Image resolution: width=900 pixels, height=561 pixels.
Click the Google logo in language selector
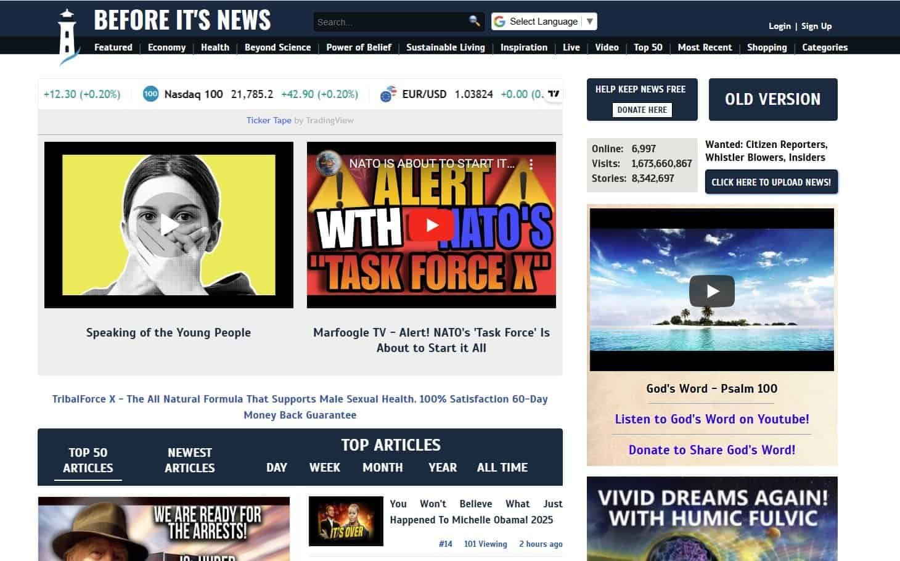(499, 22)
